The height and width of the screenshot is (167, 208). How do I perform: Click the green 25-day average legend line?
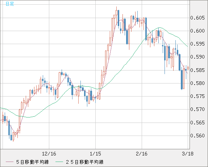click(x=59, y=162)
